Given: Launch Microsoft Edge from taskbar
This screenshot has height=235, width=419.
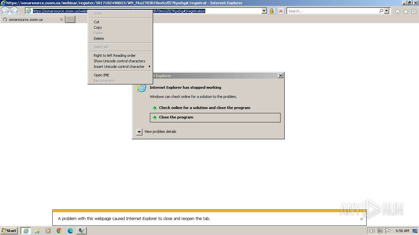Looking at the screenshot, I should (70, 231).
